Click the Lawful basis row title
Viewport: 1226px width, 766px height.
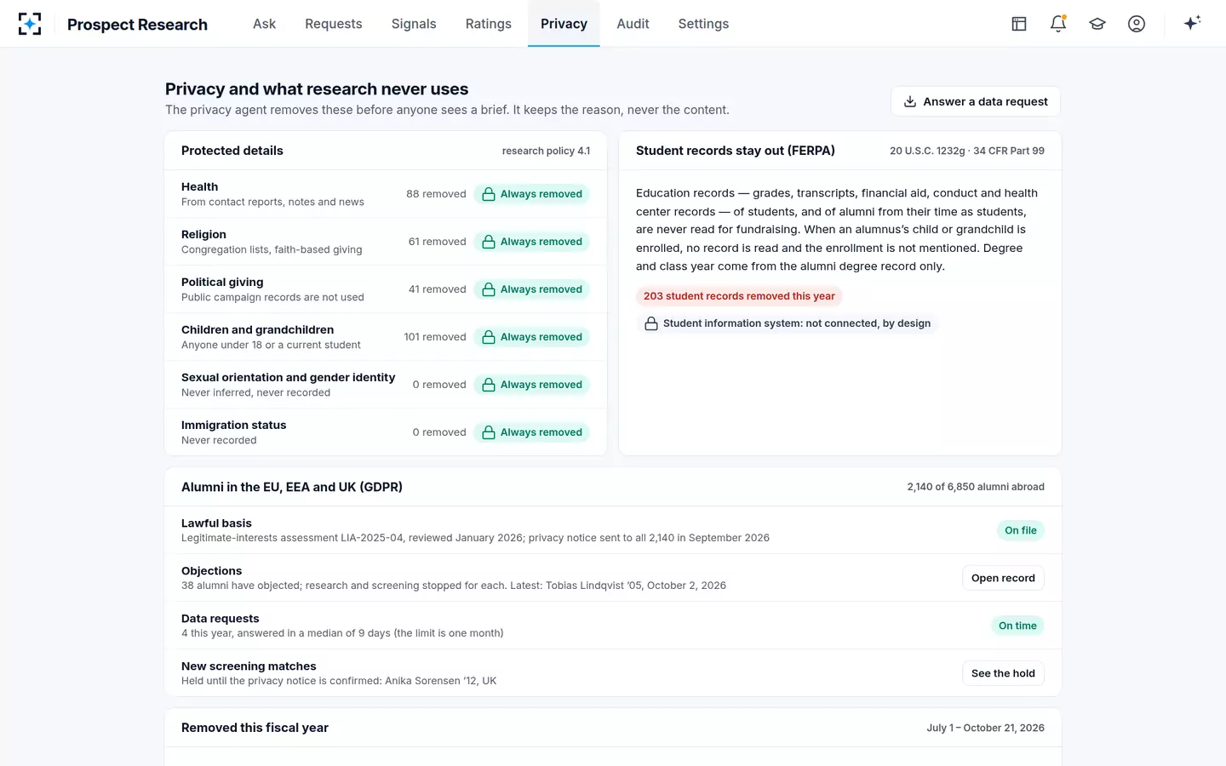(x=216, y=523)
